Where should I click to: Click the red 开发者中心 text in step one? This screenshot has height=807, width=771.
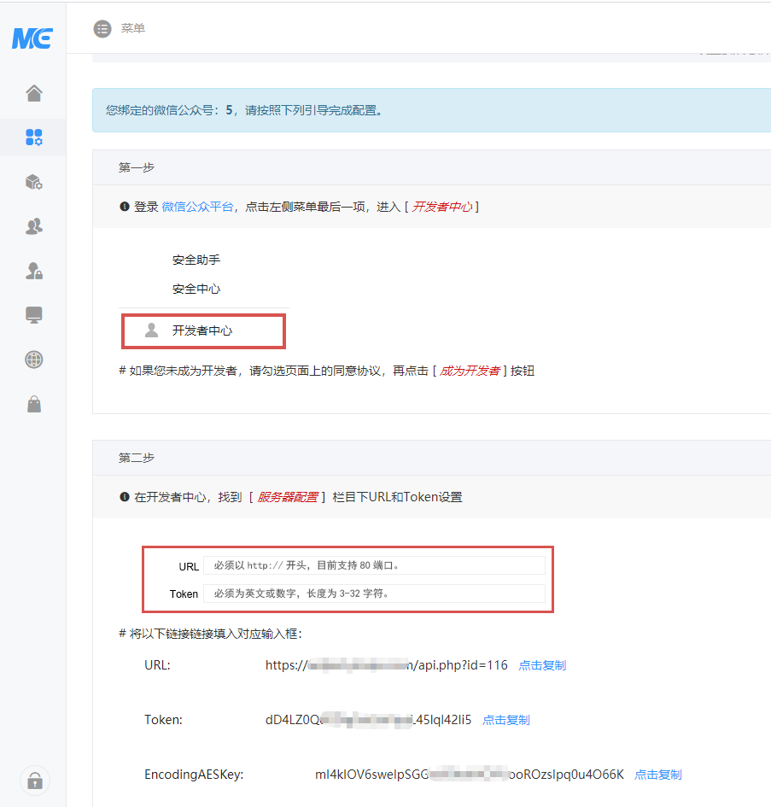(442, 207)
